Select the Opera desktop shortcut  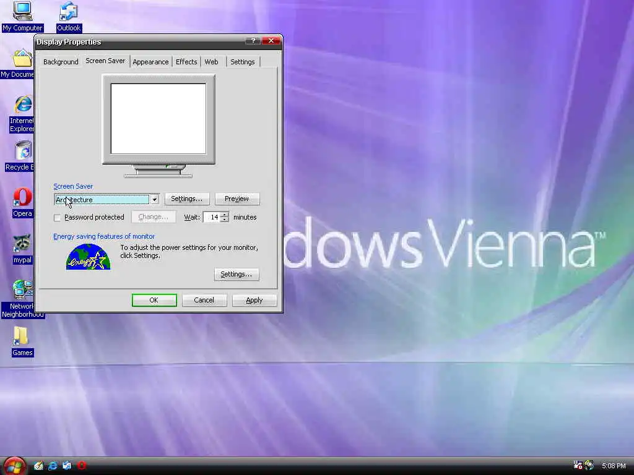coord(22,202)
